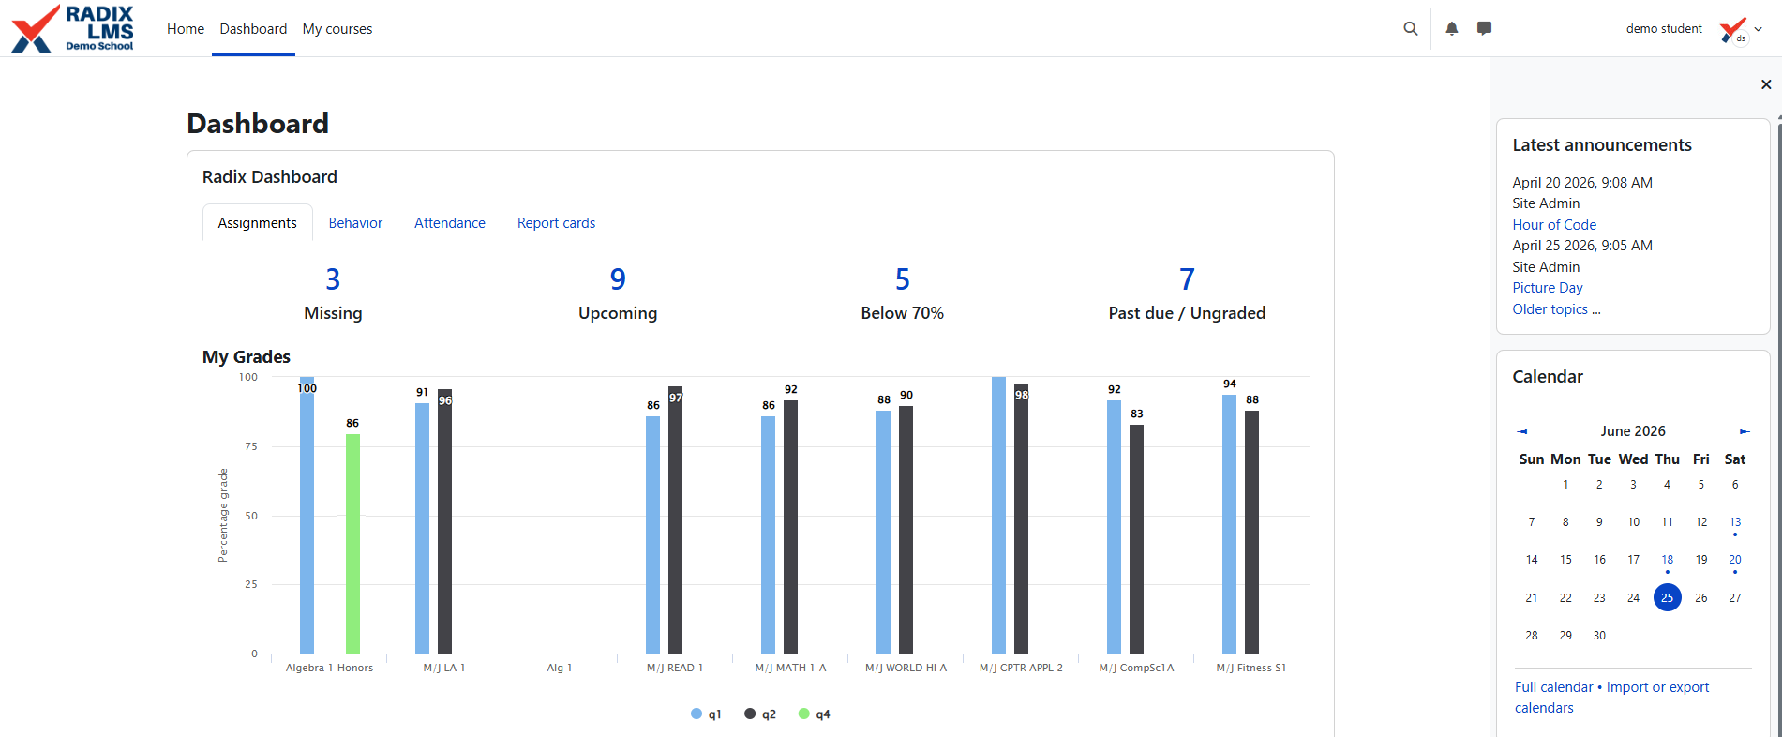Open My courses in top navigation
This screenshot has height=737, width=1782.
coord(337,29)
